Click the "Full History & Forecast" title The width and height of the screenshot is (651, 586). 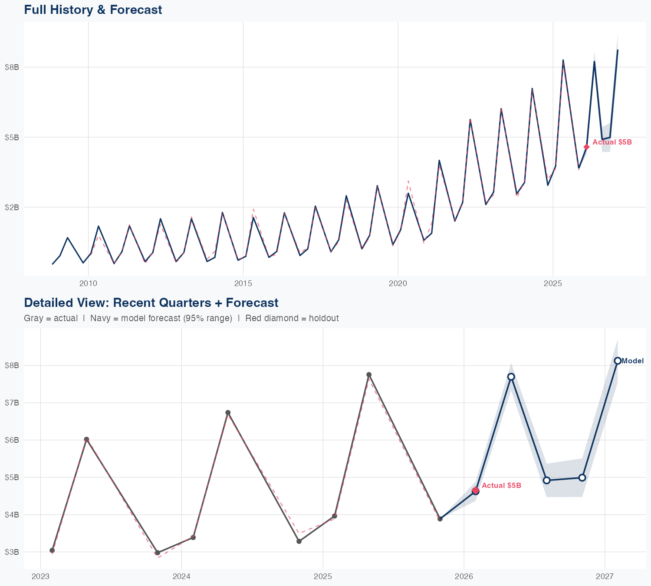pyautogui.click(x=93, y=10)
